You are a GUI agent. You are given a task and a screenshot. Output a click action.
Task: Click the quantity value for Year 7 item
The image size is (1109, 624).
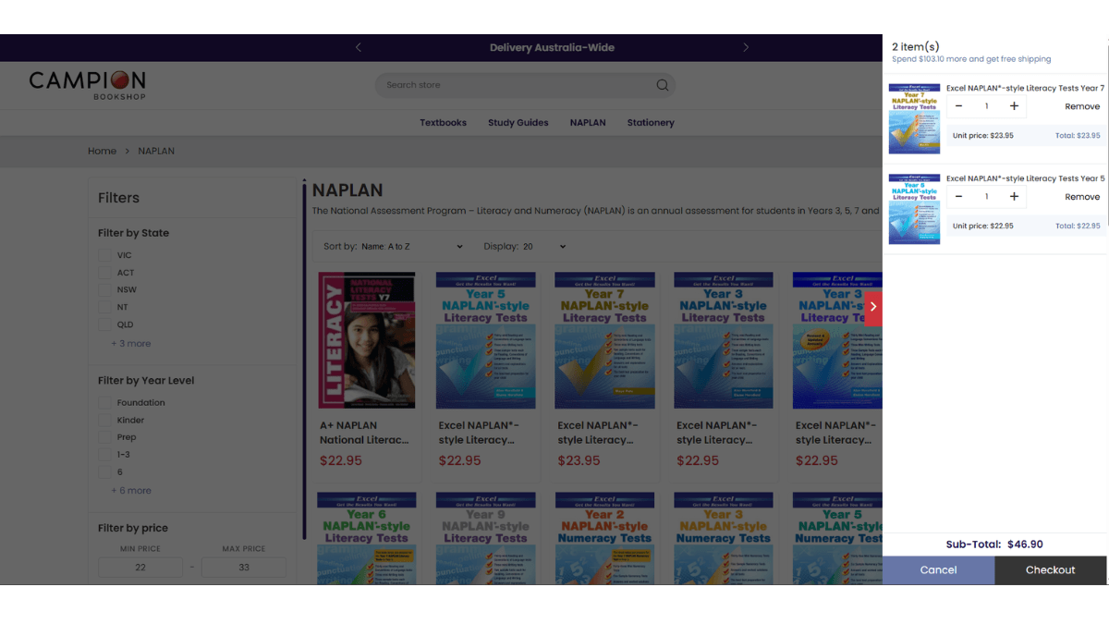tap(986, 106)
